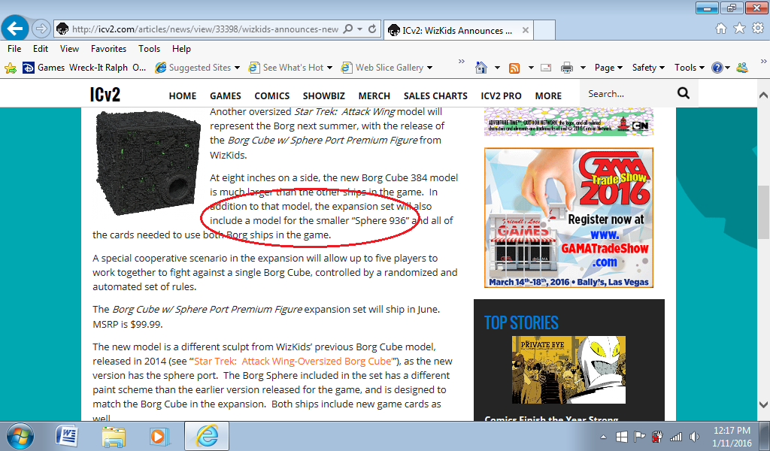Click the Home icon in the command bar
The image size is (770, 451).
coord(481,68)
